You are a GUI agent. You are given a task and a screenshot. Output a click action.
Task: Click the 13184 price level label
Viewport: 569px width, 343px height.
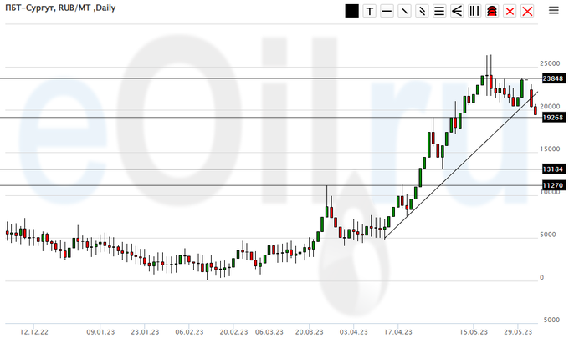[x=551, y=169]
